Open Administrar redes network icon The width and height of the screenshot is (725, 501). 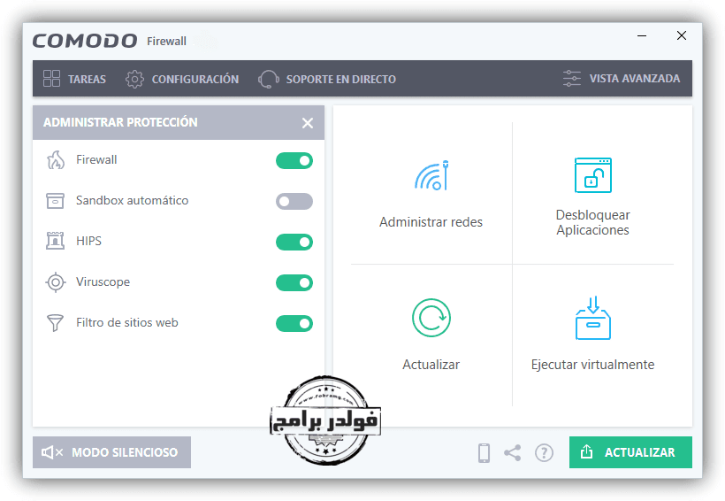tap(431, 175)
